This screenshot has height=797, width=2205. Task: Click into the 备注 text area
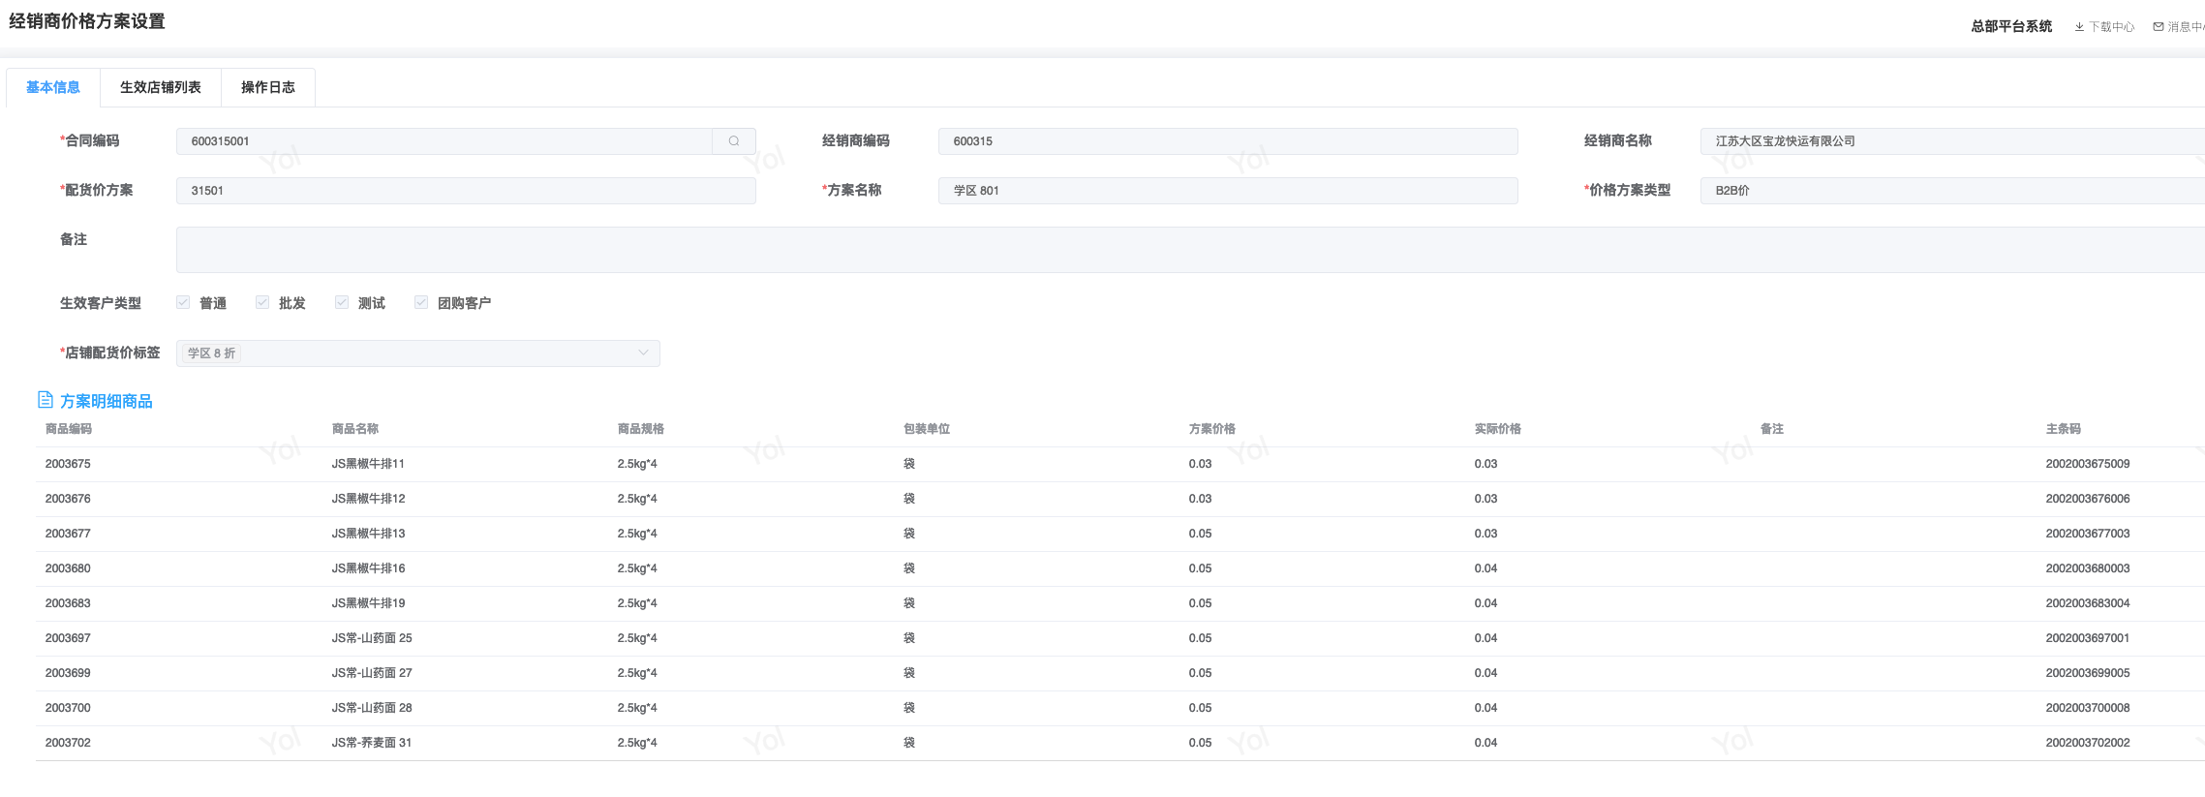[x=1162, y=250]
